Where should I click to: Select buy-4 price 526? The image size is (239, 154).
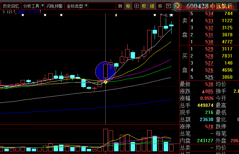tap(209, 70)
